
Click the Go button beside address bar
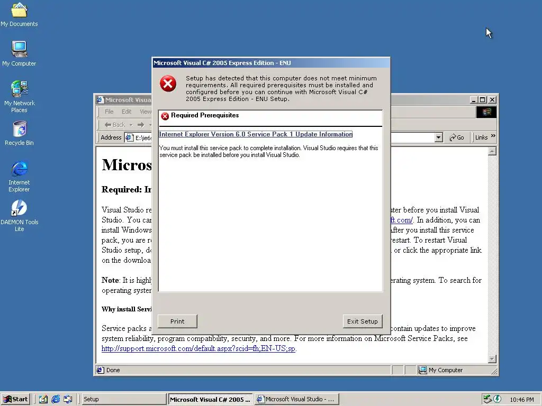click(x=457, y=137)
